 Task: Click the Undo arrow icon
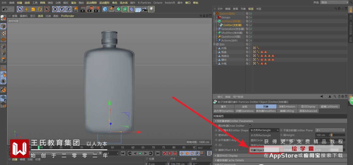tap(5, 9)
